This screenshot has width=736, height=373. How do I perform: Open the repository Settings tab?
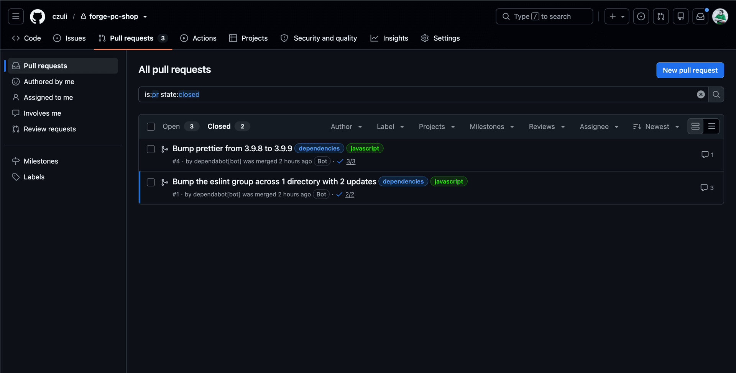pyautogui.click(x=440, y=38)
